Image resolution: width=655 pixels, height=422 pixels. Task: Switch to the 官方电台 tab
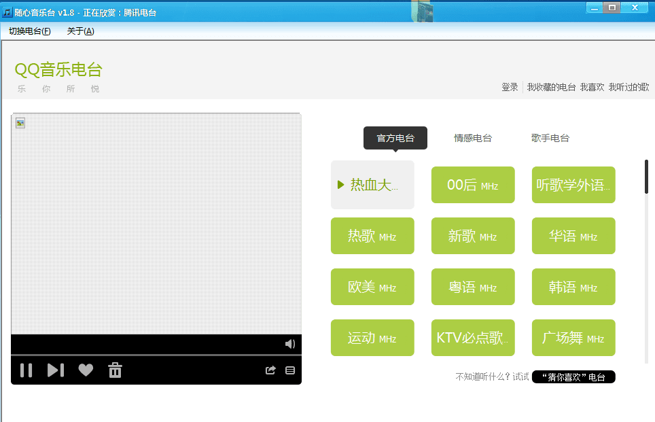click(395, 138)
